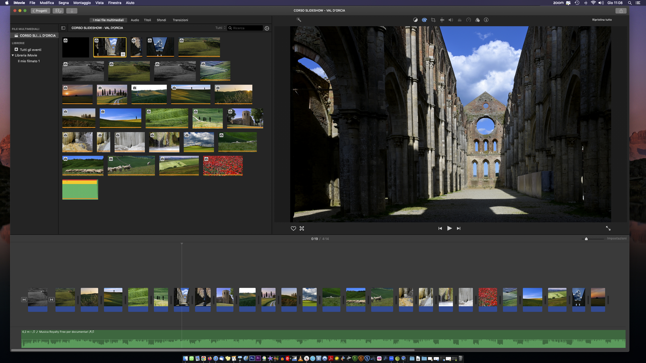Open the stabilization camera tool
The height and width of the screenshot is (363, 646).
(x=442, y=20)
